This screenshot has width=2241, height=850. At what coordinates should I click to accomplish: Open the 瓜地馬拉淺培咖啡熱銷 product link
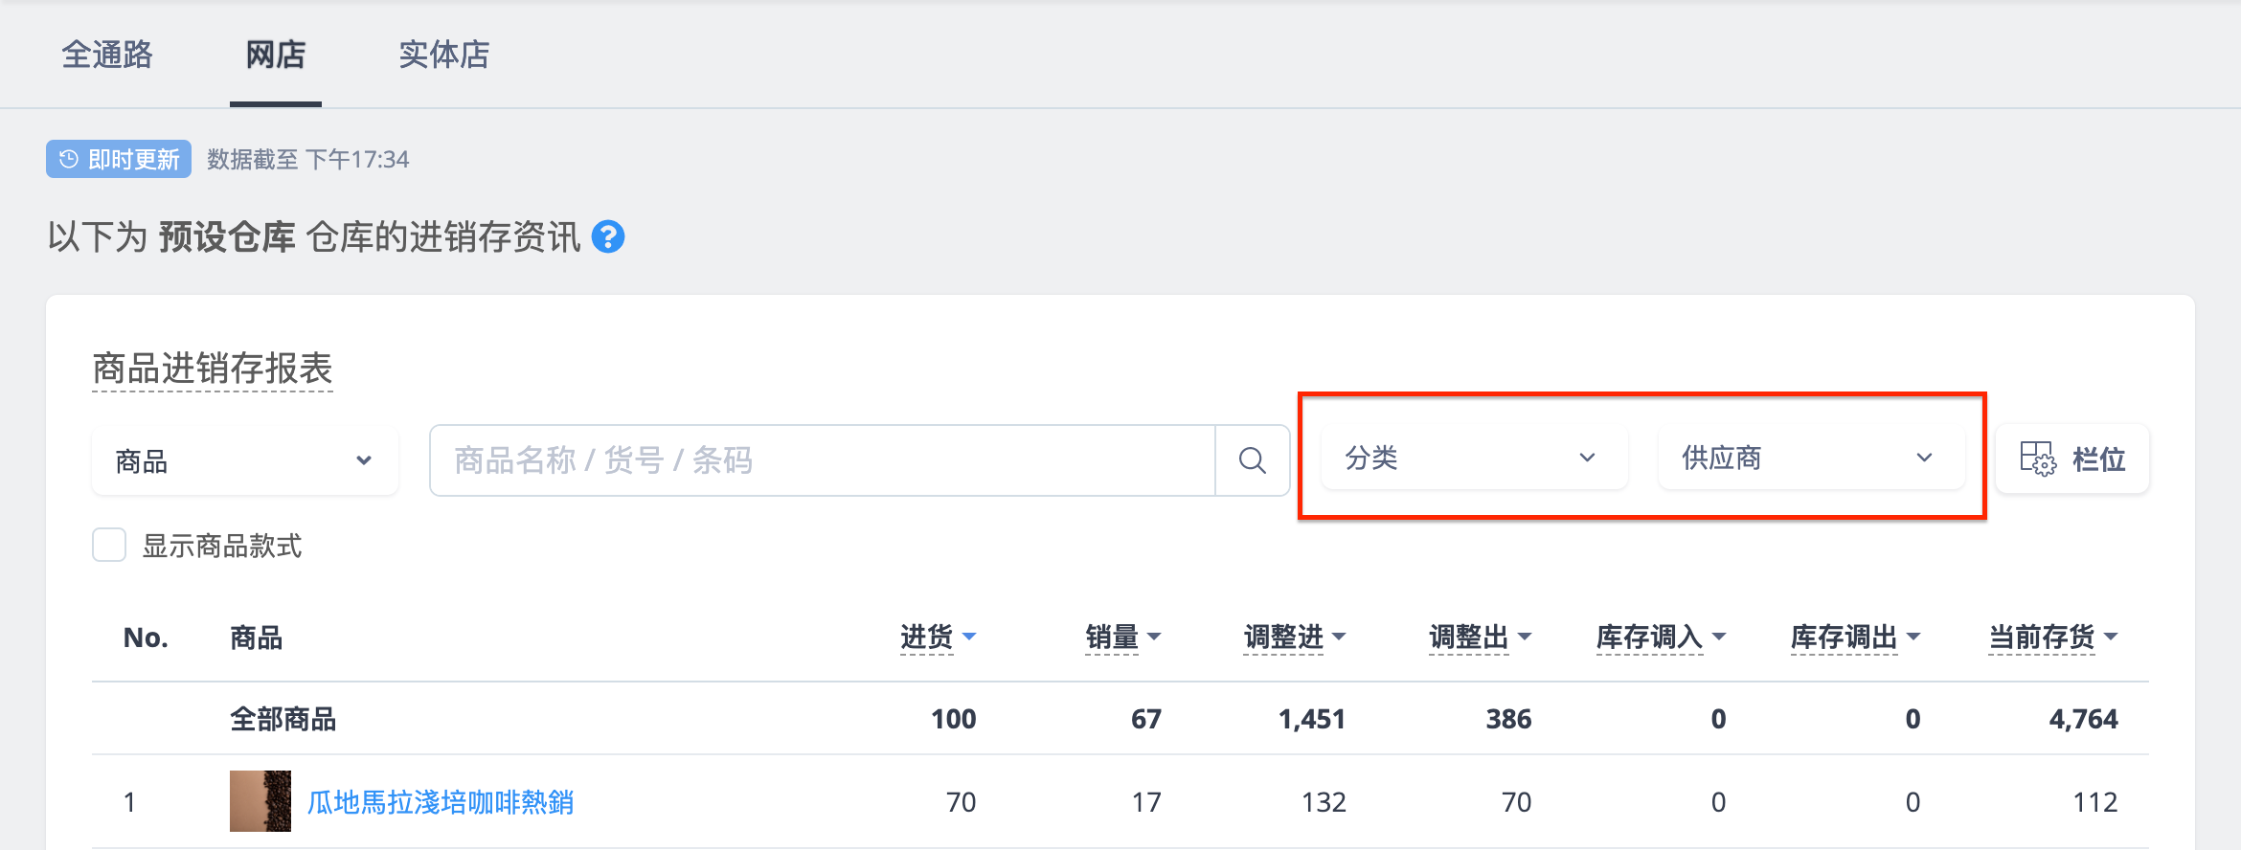pyautogui.click(x=441, y=802)
